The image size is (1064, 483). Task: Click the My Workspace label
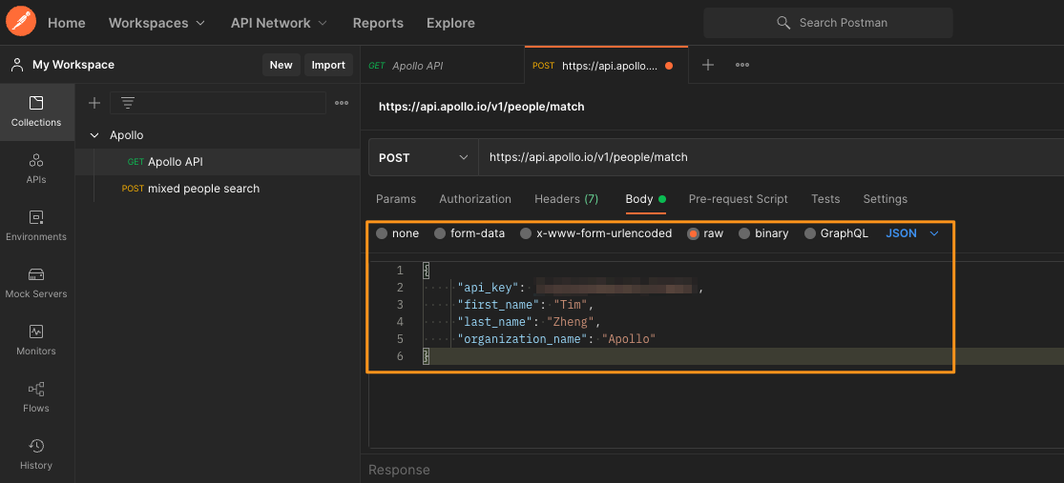[x=73, y=65]
